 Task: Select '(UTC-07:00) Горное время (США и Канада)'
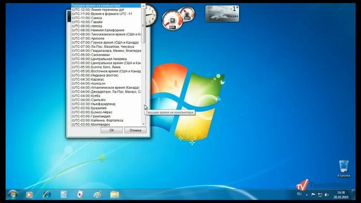pyautogui.click(x=106, y=43)
